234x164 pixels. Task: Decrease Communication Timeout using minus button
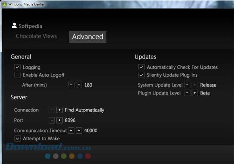71,130
